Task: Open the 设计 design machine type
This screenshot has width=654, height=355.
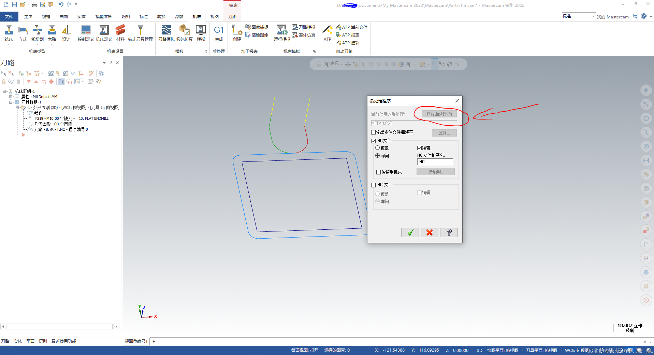Action: coord(66,33)
